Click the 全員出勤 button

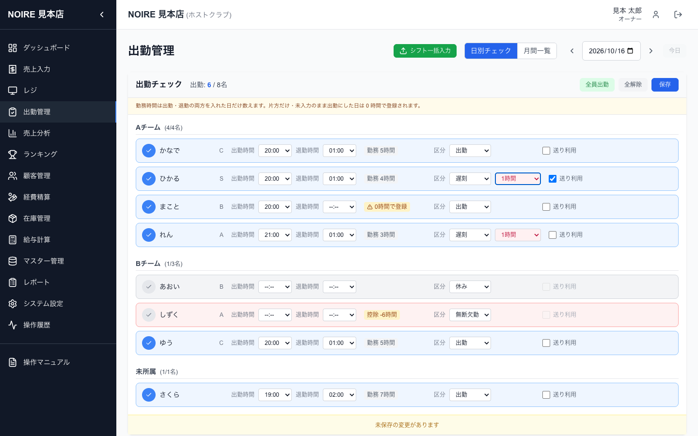pyautogui.click(x=597, y=85)
